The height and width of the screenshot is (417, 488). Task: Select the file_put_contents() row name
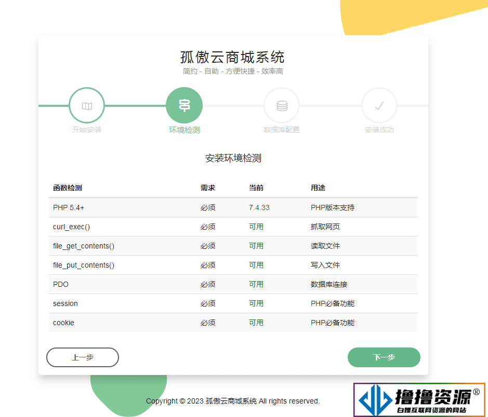coord(84,265)
